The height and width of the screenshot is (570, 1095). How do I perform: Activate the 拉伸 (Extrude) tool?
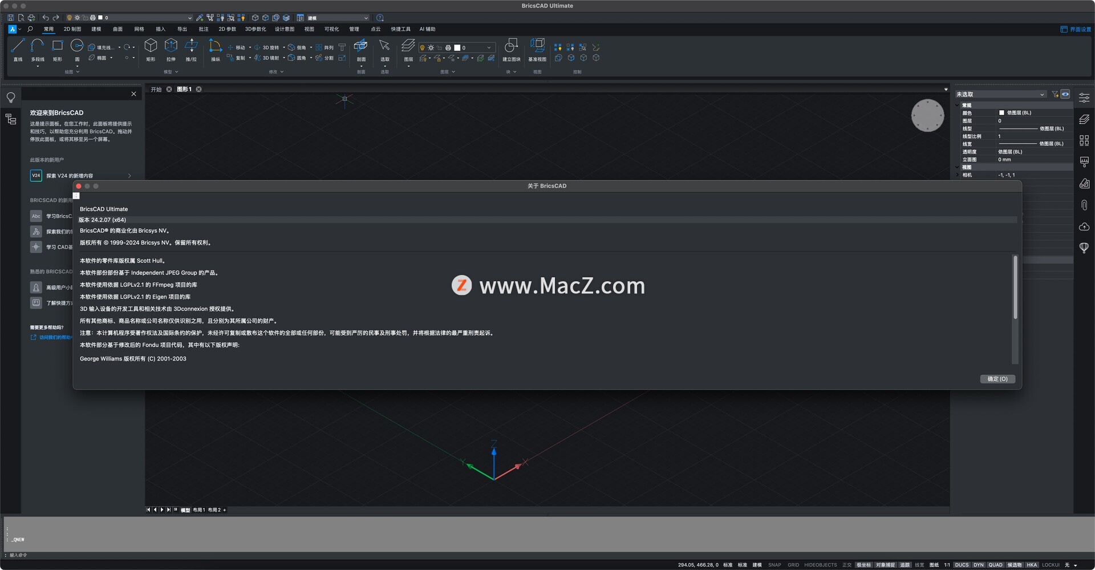tap(171, 50)
